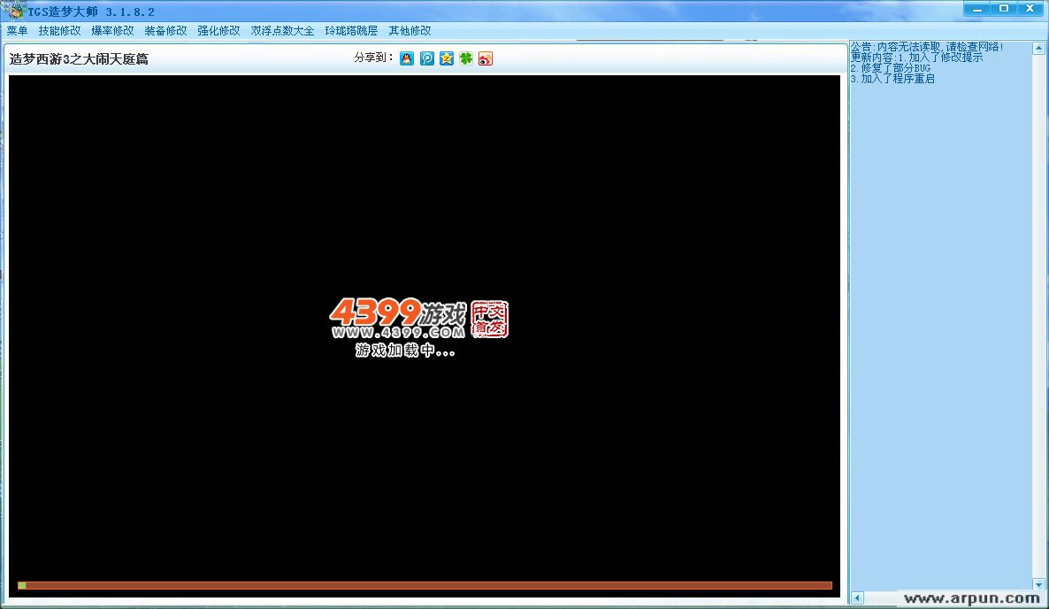Open the 爆率修改 menu
This screenshot has width=1049, height=609.
tap(112, 31)
